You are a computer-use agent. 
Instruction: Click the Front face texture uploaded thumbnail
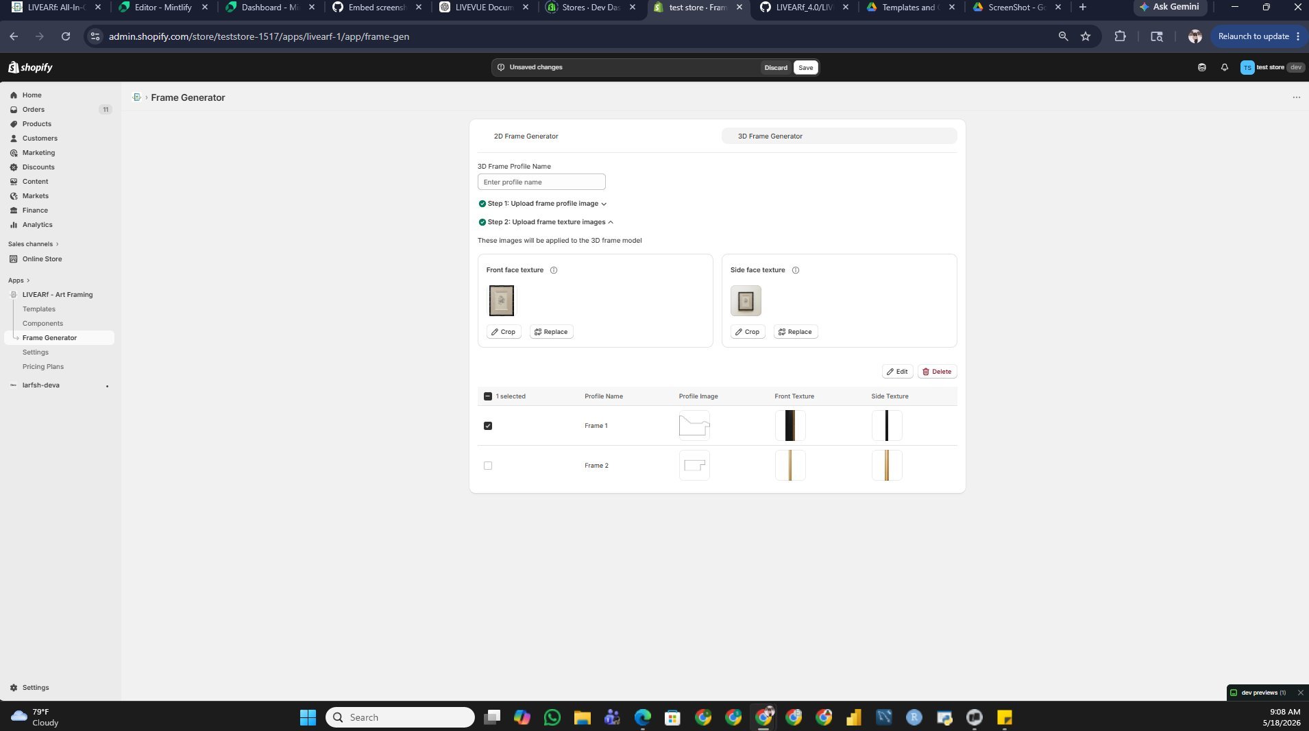click(x=501, y=301)
